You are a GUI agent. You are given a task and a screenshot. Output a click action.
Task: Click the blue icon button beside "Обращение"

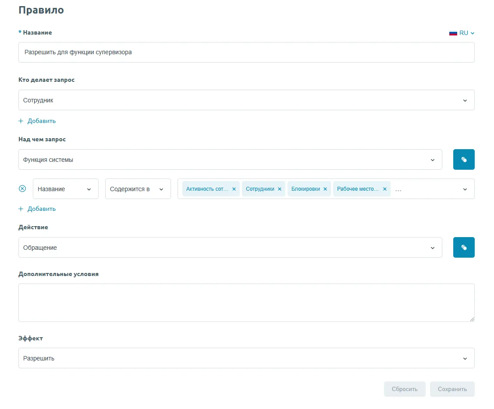tap(464, 248)
